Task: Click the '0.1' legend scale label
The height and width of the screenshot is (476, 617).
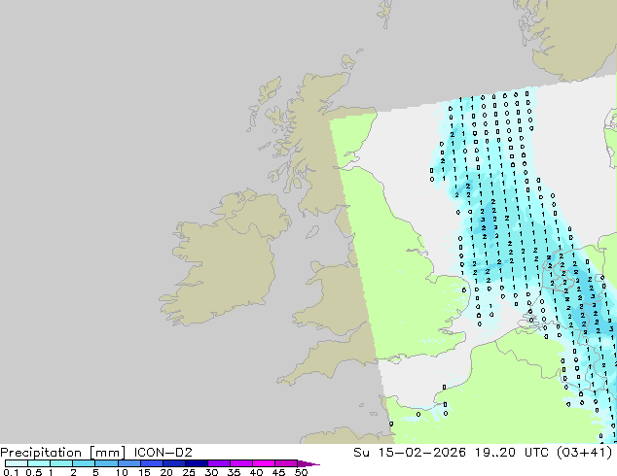Action: point(11,472)
